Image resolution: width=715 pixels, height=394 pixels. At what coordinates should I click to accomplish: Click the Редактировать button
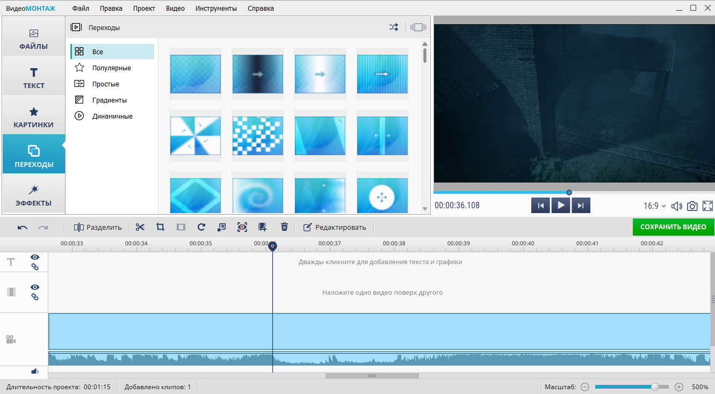click(x=335, y=227)
